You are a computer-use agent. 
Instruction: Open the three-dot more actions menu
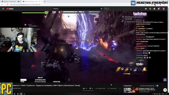120,89
